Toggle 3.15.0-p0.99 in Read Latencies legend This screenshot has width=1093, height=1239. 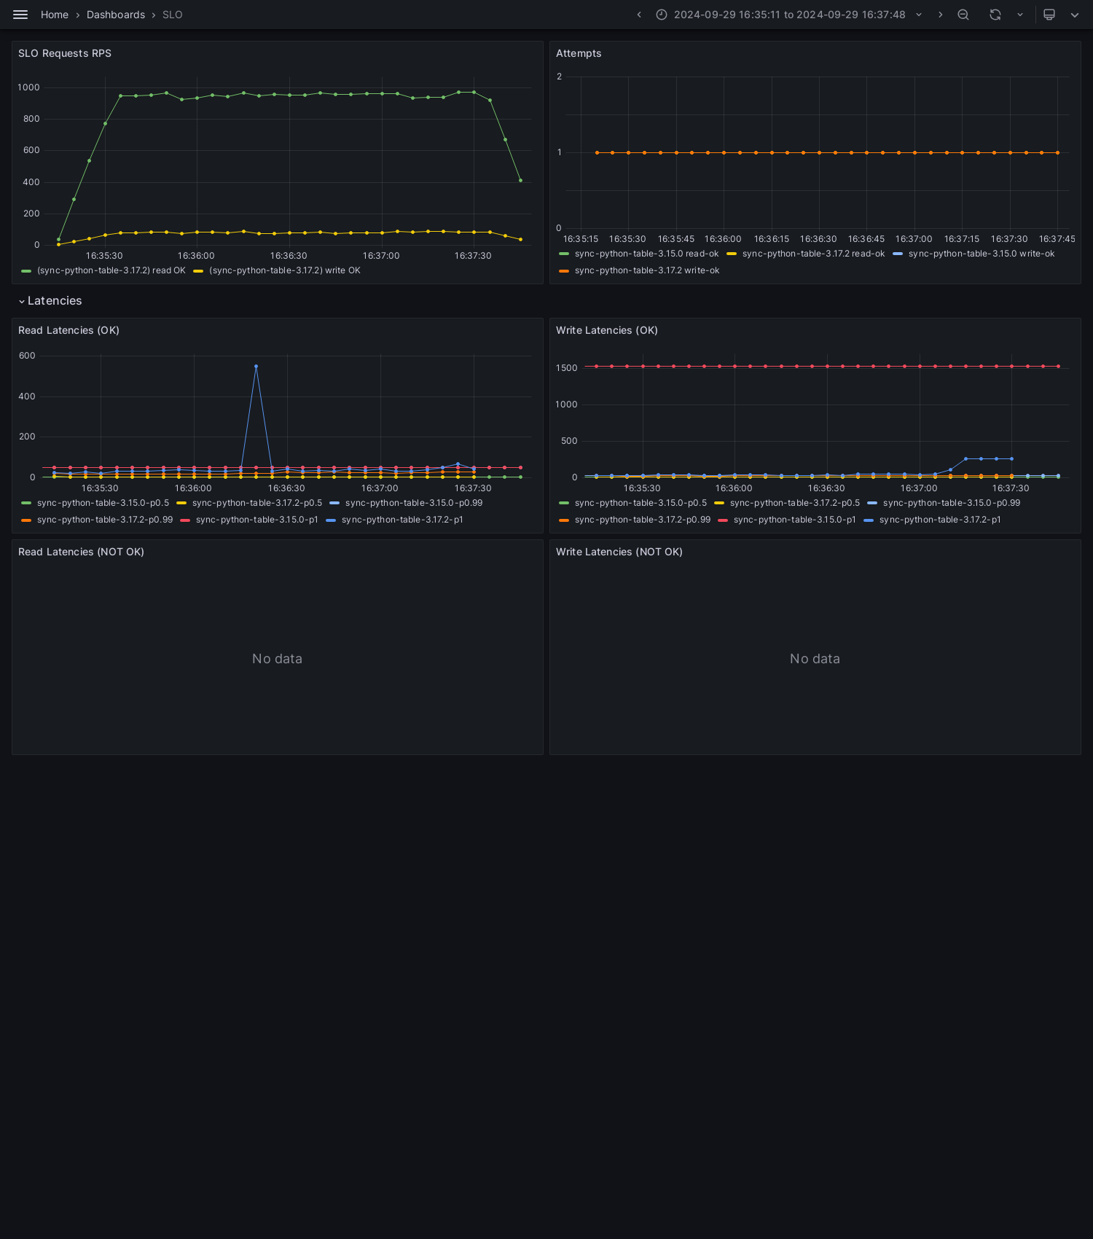coord(414,503)
